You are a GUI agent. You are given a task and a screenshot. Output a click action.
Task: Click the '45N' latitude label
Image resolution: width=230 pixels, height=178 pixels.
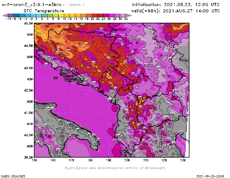[30, 35]
